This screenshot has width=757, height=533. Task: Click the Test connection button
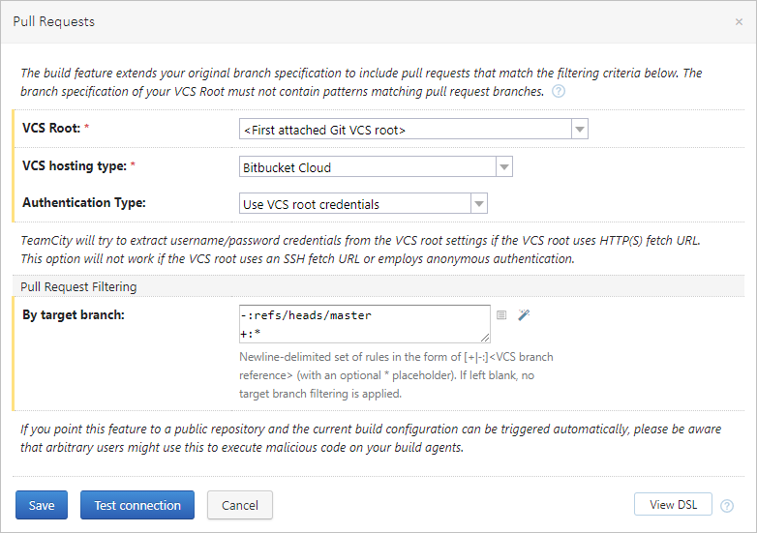tap(137, 505)
